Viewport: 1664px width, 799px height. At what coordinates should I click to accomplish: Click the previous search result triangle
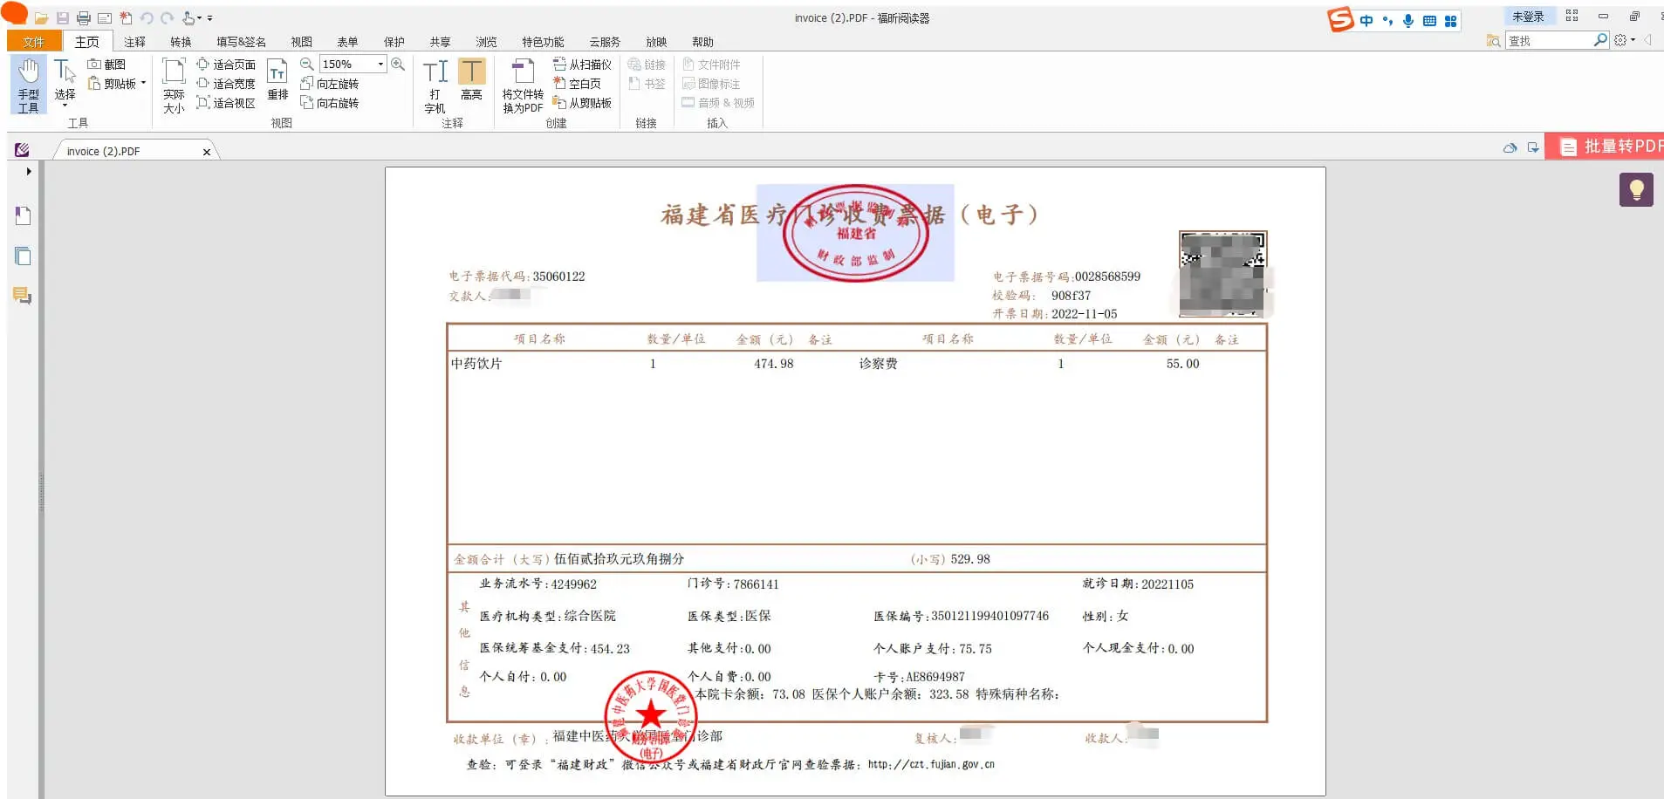(x=1647, y=40)
